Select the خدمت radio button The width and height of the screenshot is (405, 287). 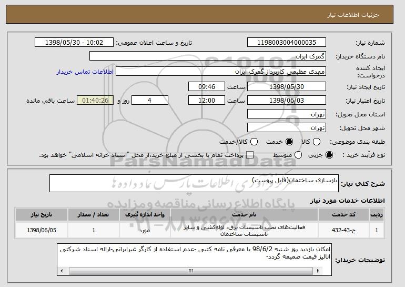coord(289,142)
